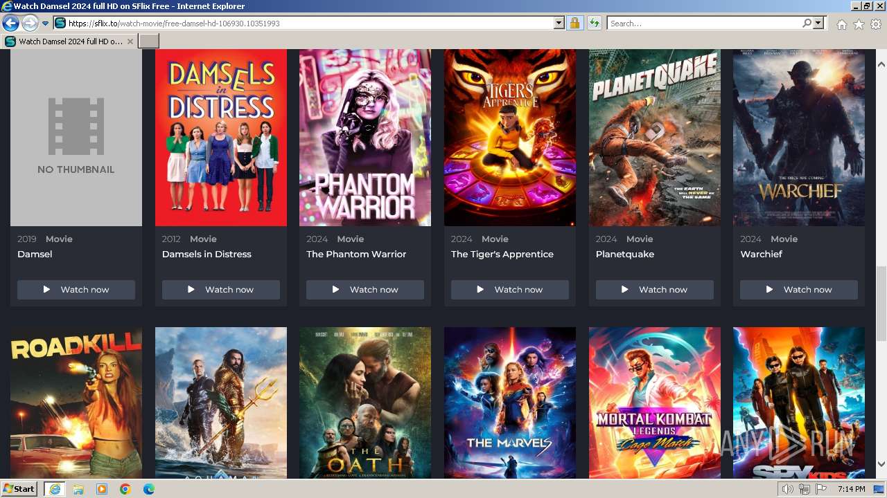
Task: Open the media player taskbar icon
Action: [102, 489]
